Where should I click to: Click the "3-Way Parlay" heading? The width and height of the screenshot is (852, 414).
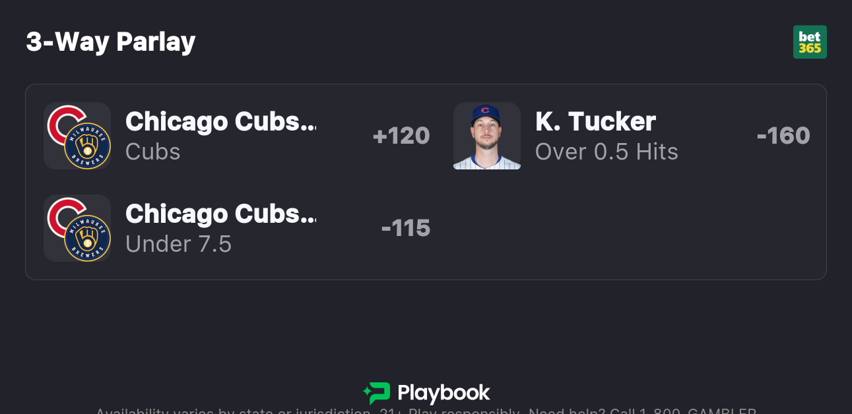click(111, 42)
